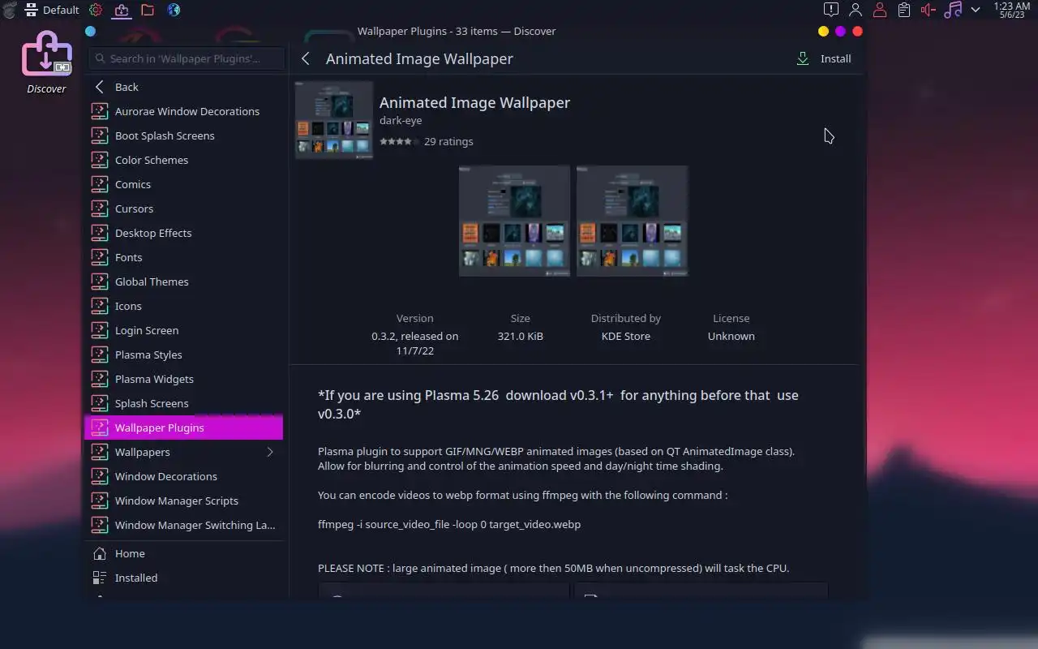This screenshot has height=649, width=1038.
Task: Go back using header chevron arrow
Action: point(306,58)
